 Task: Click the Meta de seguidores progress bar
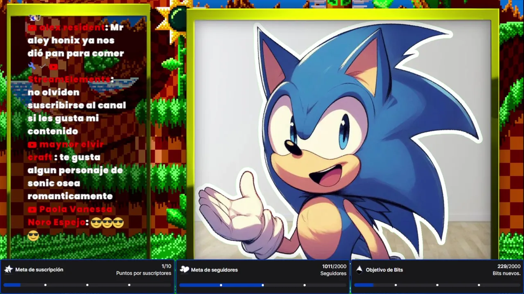tap(263, 285)
